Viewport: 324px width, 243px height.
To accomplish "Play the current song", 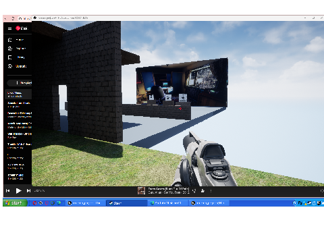I will [x=18, y=191].
